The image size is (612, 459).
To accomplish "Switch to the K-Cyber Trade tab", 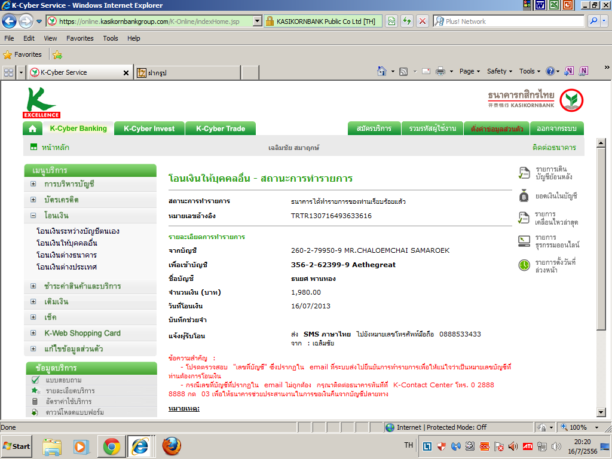I will click(221, 128).
